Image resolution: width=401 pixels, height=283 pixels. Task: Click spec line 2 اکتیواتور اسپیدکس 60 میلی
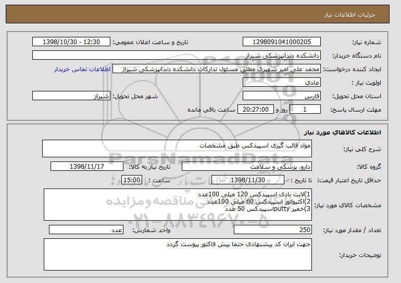pos(259,201)
